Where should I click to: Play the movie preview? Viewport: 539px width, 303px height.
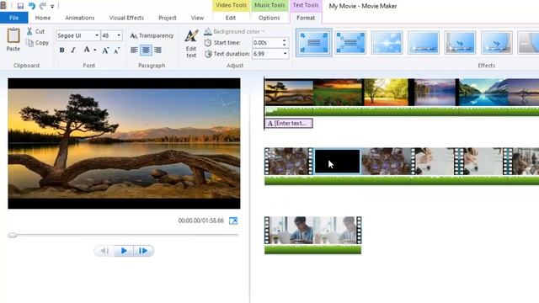(x=124, y=251)
